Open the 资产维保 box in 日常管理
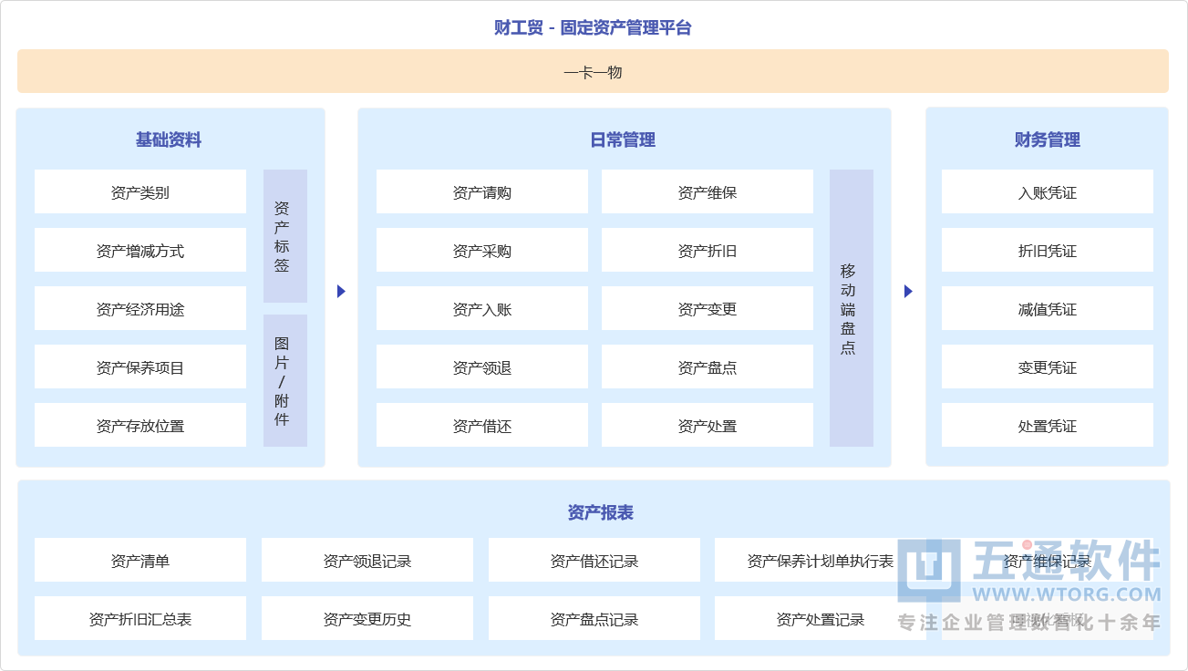The width and height of the screenshot is (1188, 671). pyautogui.click(x=708, y=192)
